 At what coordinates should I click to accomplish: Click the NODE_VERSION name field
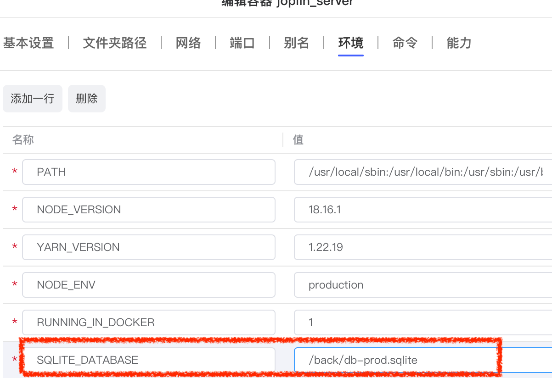(148, 210)
